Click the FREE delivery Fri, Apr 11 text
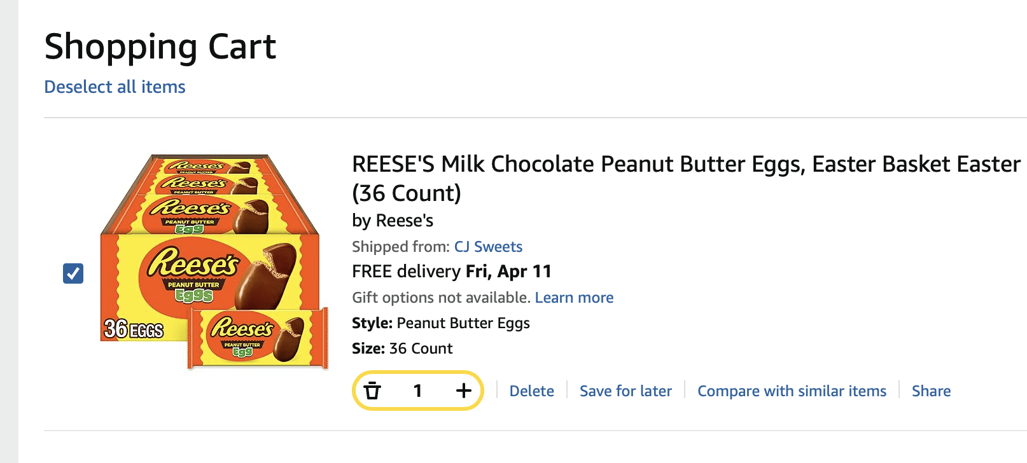The width and height of the screenshot is (1027, 463). [x=452, y=272]
